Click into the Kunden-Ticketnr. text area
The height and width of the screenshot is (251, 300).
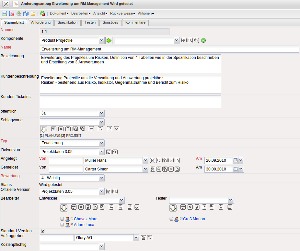point(130,102)
